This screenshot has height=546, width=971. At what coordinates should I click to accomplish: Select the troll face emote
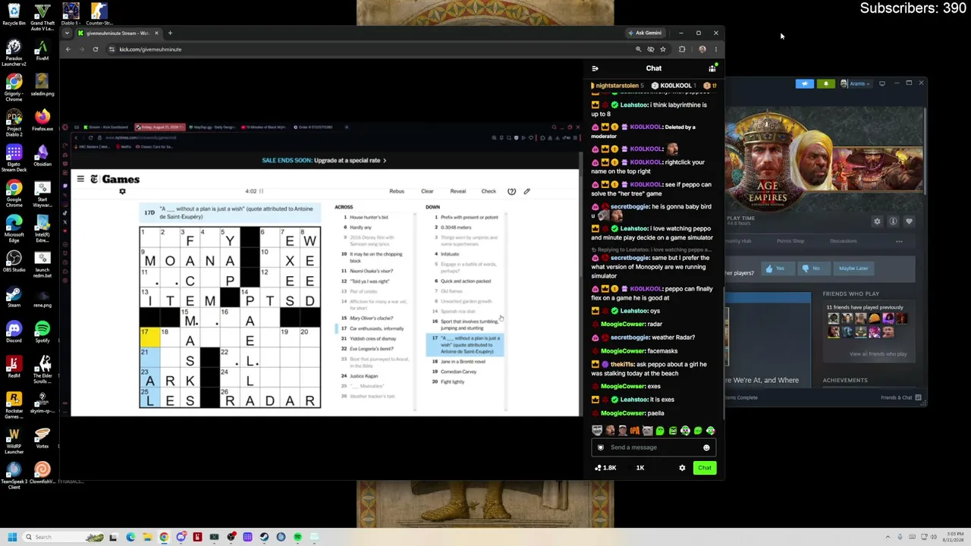pos(597,431)
